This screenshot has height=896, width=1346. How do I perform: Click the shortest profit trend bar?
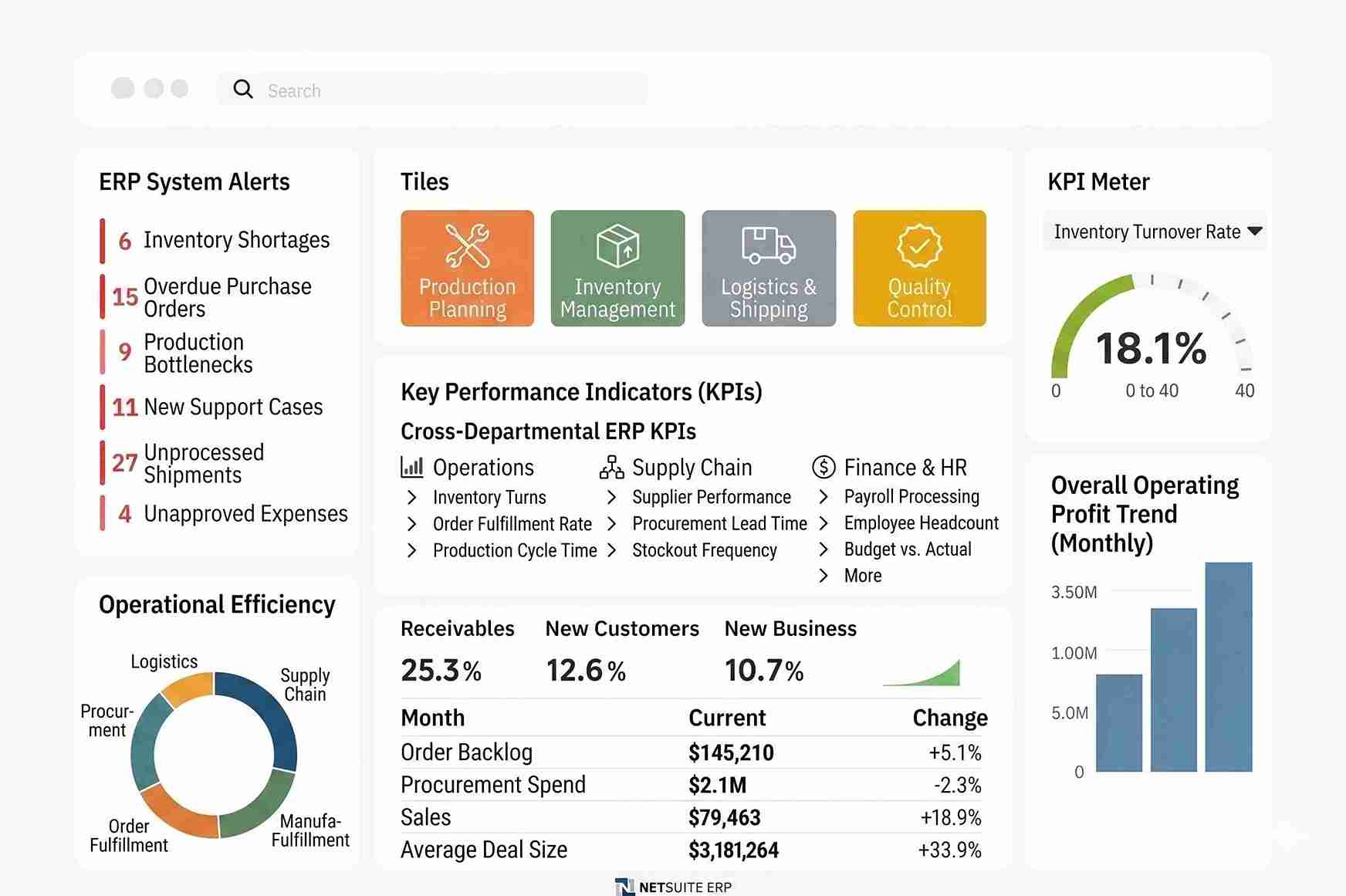click(1119, 723)
